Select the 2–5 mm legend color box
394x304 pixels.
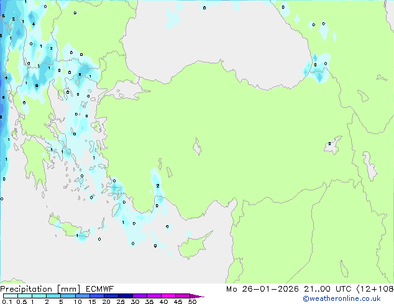pos(53,296)
